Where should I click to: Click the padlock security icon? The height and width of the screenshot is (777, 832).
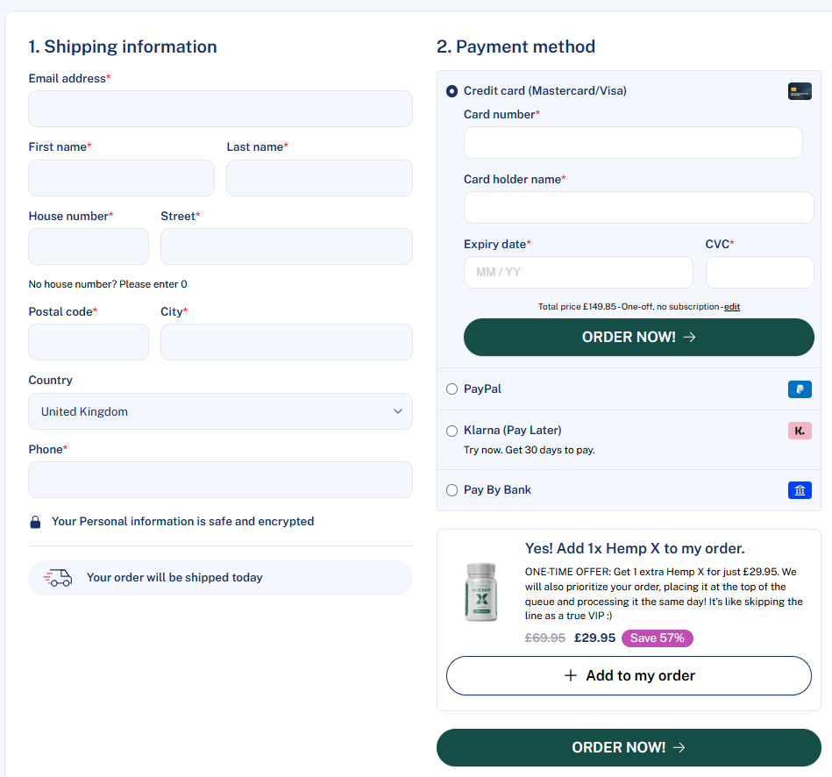36,522
